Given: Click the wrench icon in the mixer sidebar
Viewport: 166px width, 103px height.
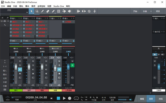Looking at the screenshot, I should [5, 25].
